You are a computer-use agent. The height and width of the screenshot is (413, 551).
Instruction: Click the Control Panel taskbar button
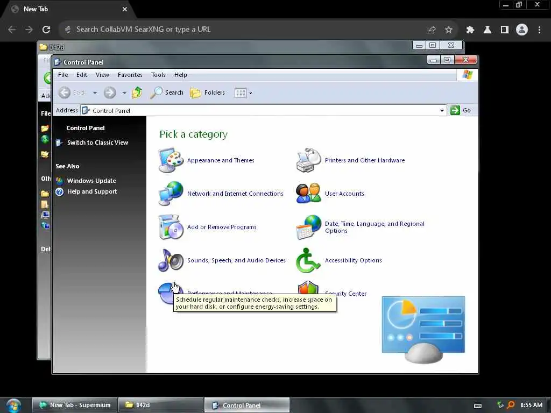(247, 405)
